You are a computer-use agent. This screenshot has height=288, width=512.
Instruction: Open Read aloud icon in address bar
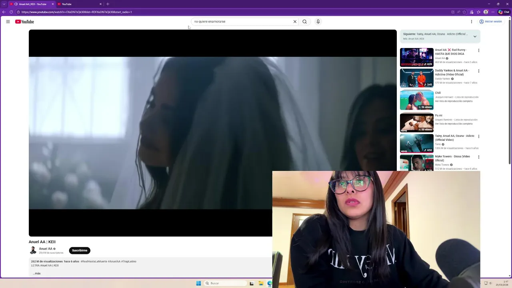pos(458,12)
